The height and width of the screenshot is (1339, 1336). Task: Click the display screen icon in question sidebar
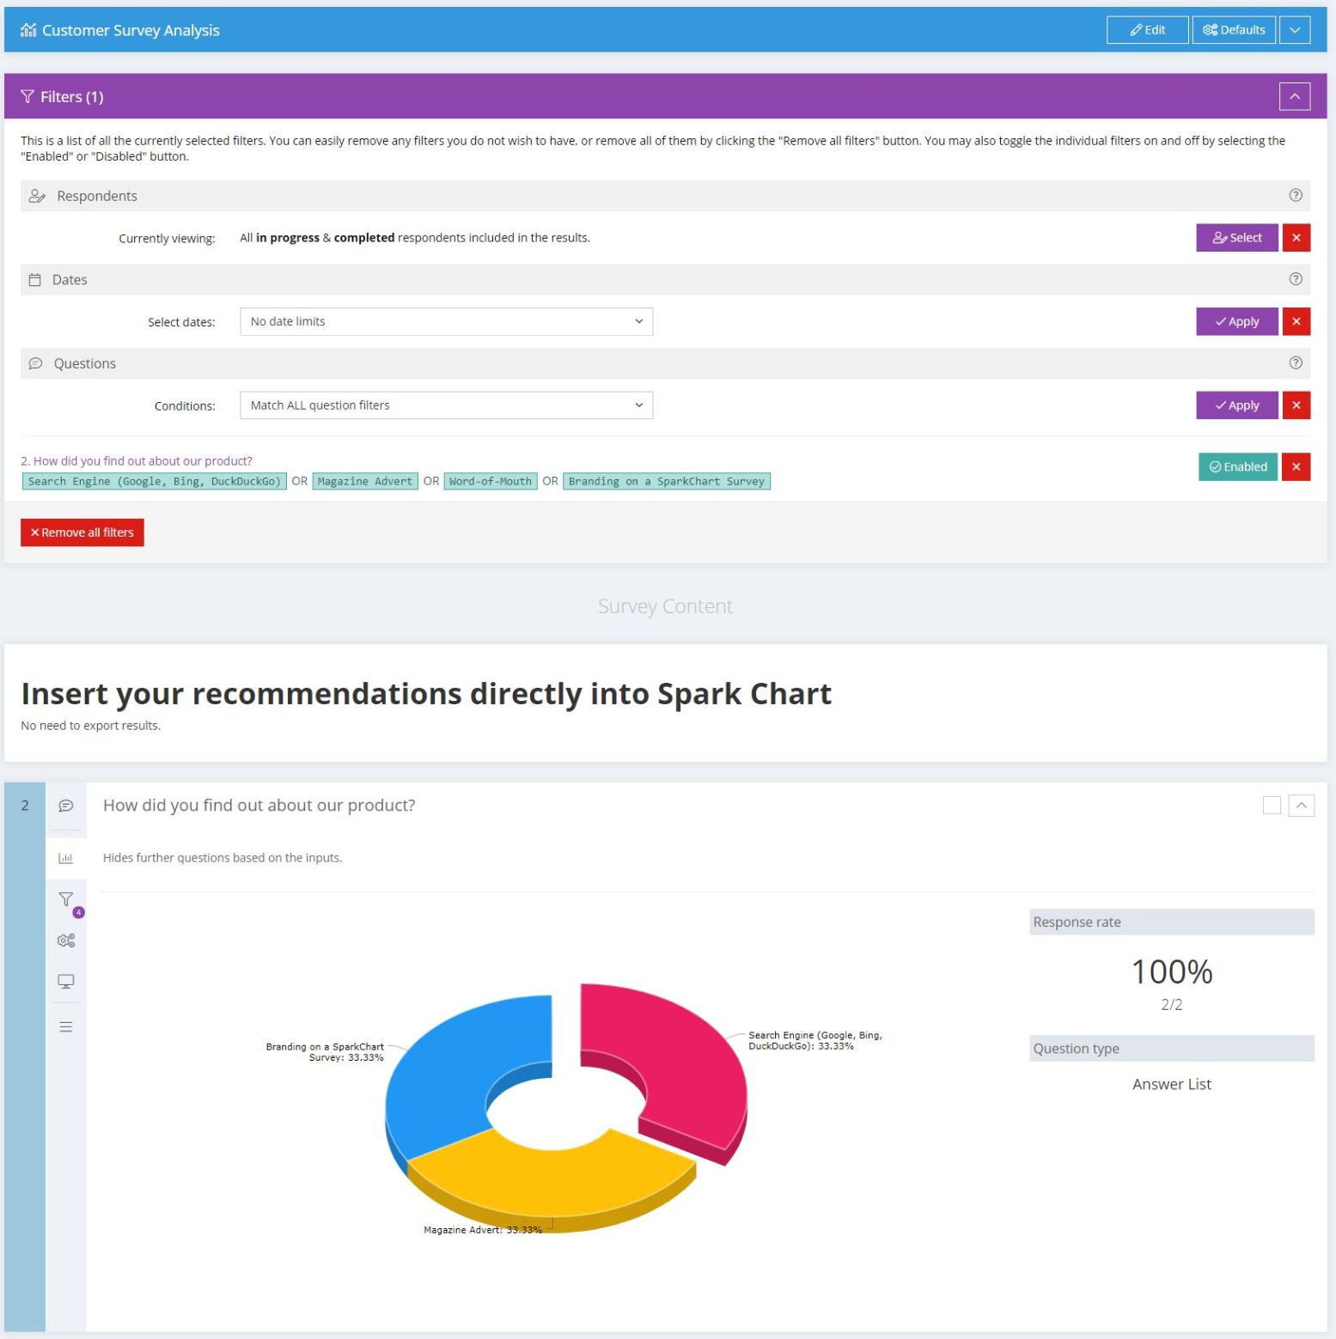[x=65, y=982]
